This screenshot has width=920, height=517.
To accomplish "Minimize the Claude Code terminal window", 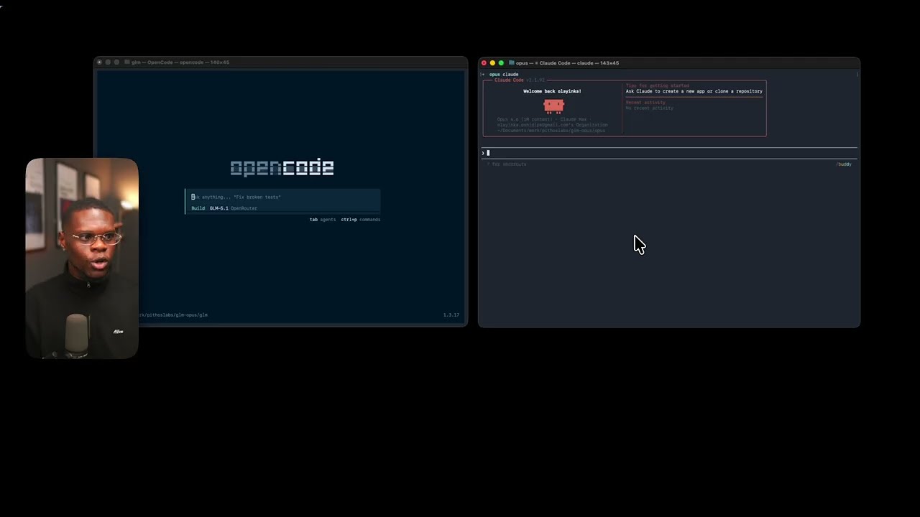I will pyautogui.click(x=492, y=63).
